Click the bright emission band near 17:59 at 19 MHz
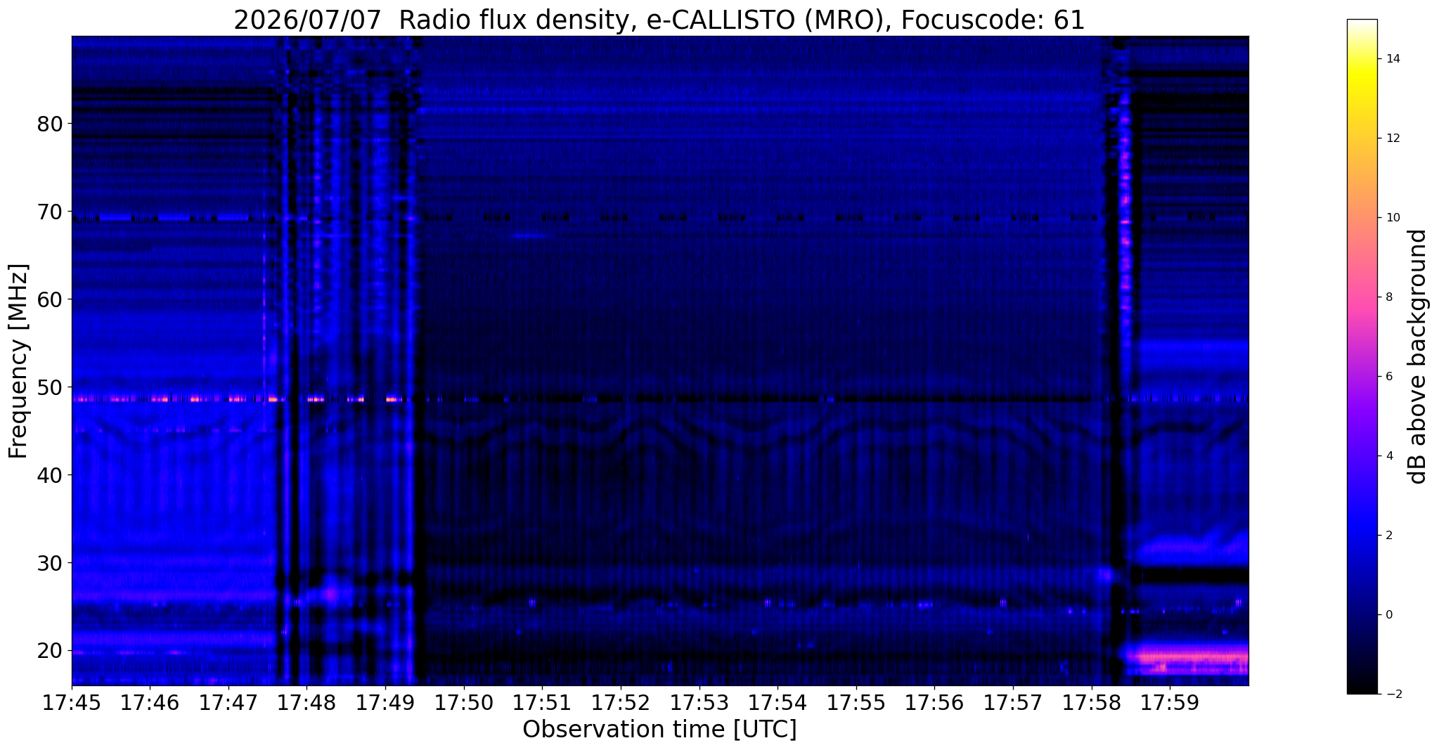Screen dimensions: 1439x750 tap(1187, 658)
